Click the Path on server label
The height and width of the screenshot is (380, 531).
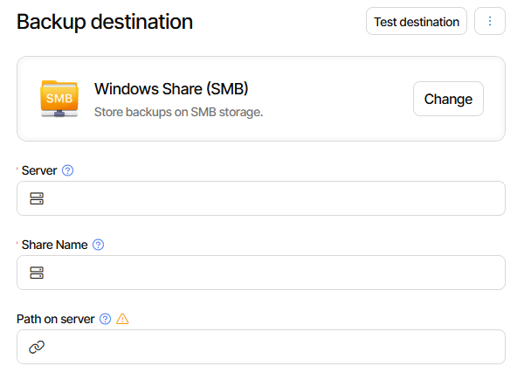point(55,319)
